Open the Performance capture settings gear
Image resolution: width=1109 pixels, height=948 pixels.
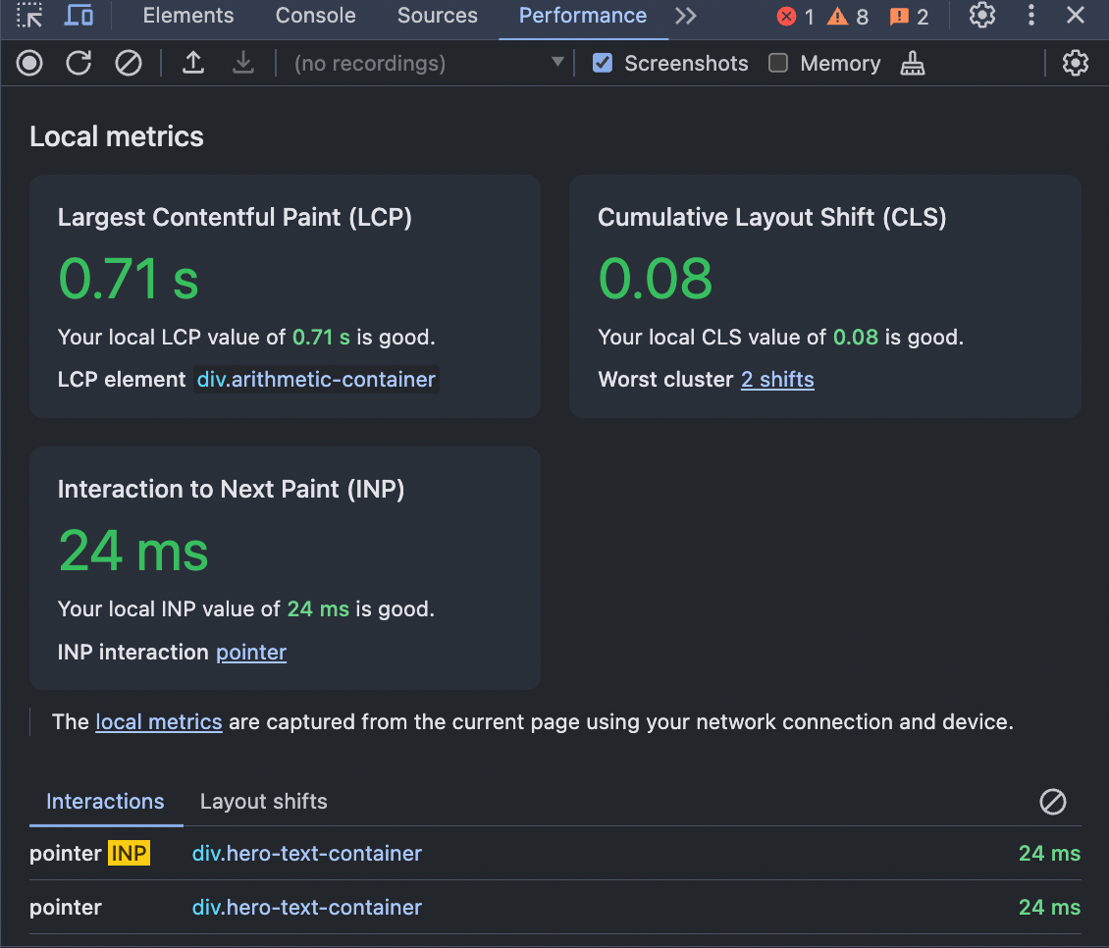click(1076, 64)
